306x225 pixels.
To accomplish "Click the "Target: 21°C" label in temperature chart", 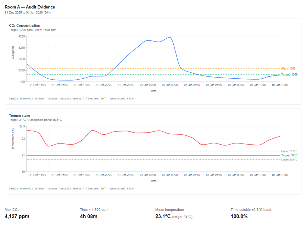I will coord(289,155).
